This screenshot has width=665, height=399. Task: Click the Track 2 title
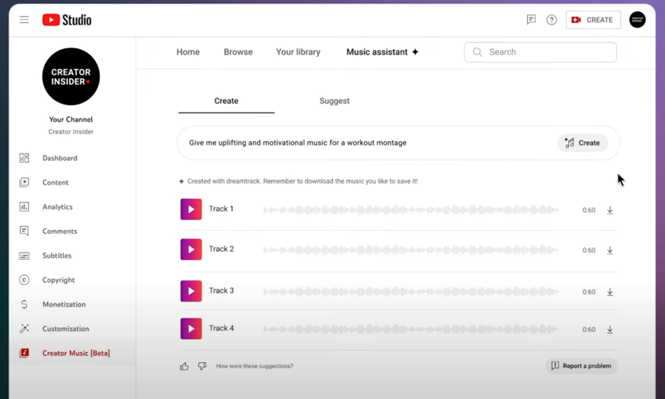221,249
